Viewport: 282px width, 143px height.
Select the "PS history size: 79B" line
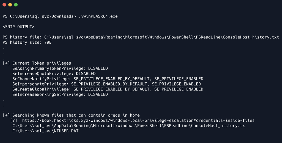click(27, 42)
